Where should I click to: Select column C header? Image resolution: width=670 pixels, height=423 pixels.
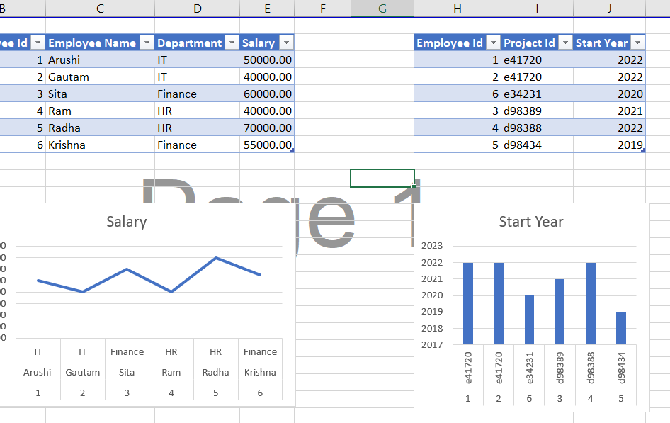tap(100, 9)
